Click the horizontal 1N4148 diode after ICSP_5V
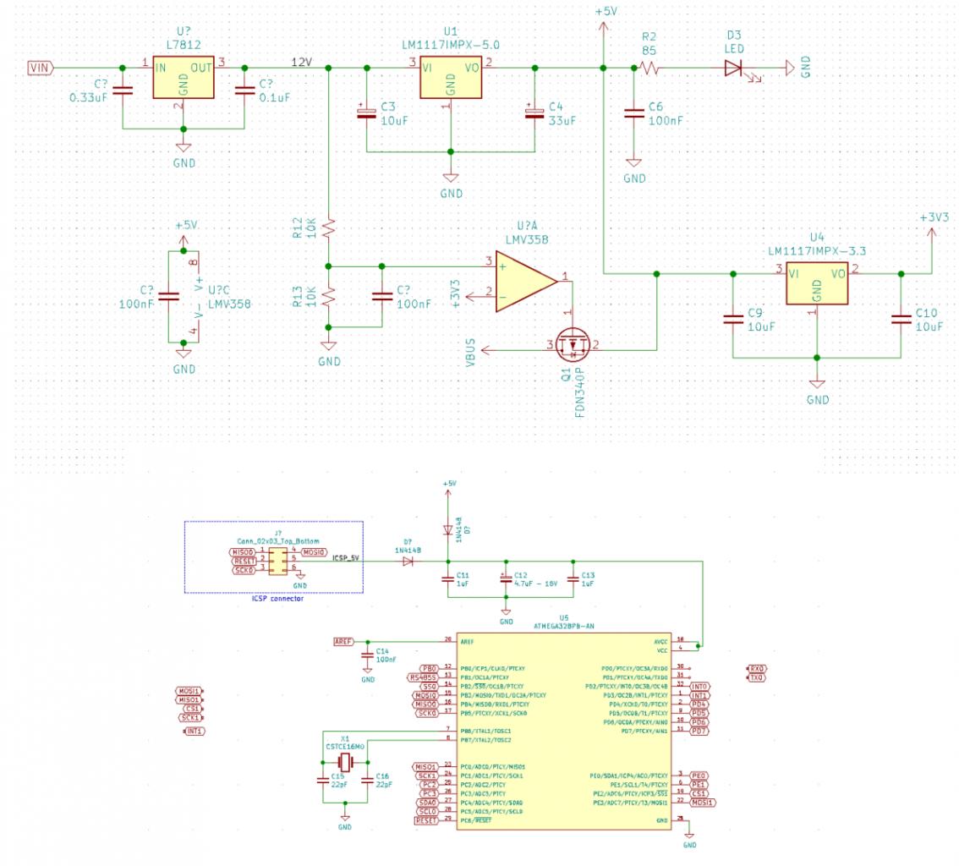This screenshot has height=866, width=959. (x=408, y=561)
